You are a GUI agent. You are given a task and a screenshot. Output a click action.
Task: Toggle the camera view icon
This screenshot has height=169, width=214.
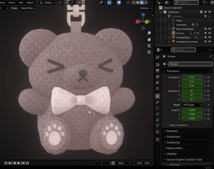tap(149, 46)
